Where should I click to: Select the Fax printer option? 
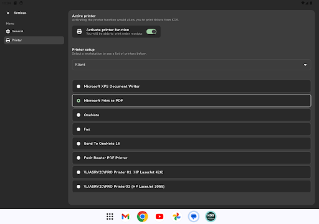(191, 129)
